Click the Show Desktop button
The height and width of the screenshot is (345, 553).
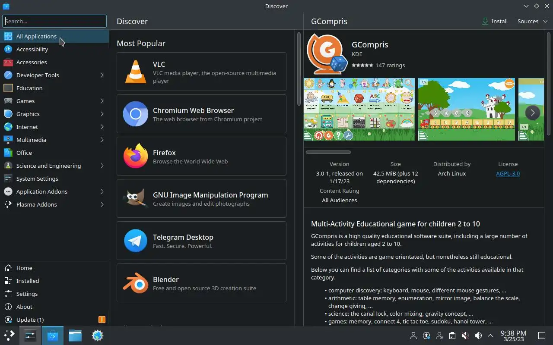click(542, 335)
